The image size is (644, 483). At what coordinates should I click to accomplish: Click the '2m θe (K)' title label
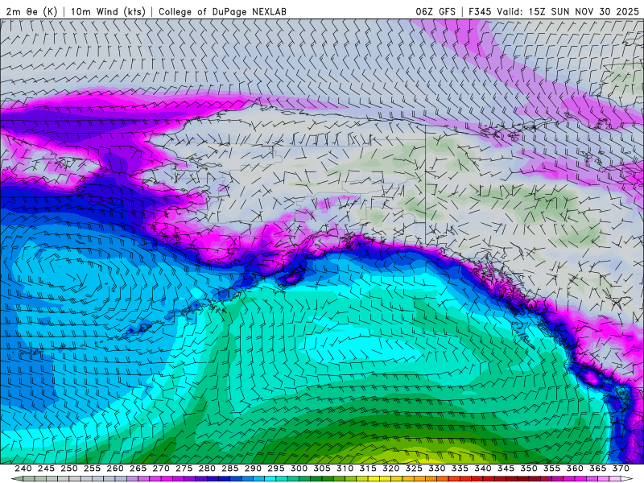(31, 11)
